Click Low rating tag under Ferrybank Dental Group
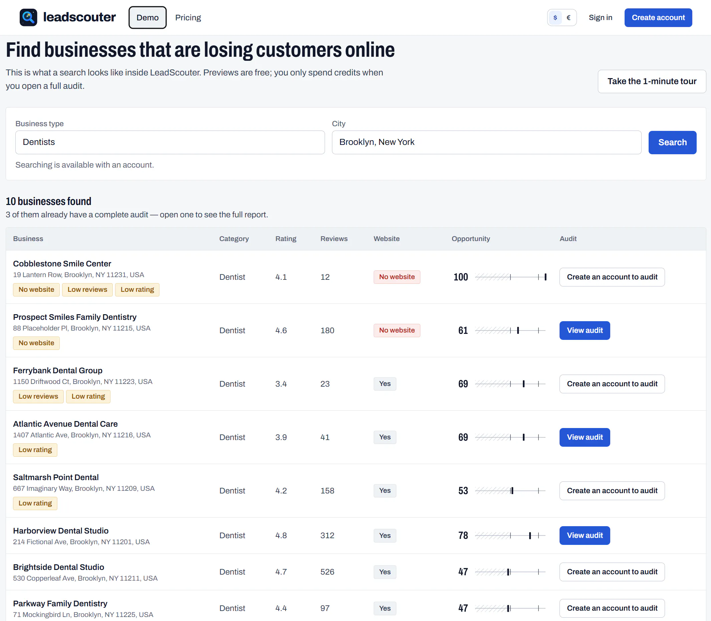This screenshot has width=711, height=621. 88,396
